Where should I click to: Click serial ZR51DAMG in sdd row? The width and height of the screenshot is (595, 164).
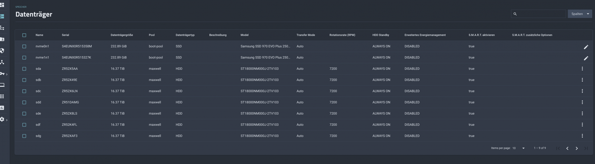click(70, 102)
